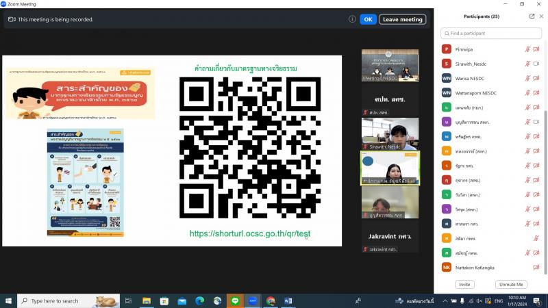The image size is (548, 308).
Task: Select the Meeting4.NESDC video tile
Action: click(x=390, y=65)
